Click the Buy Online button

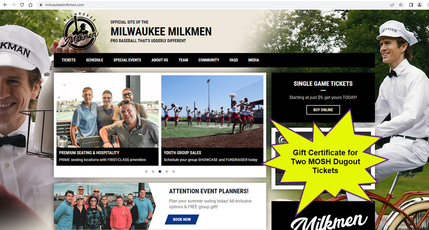tap(323, 110)
